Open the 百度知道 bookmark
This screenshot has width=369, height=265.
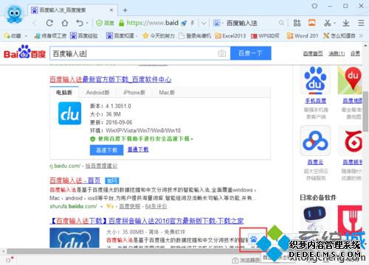coord(120,36)
